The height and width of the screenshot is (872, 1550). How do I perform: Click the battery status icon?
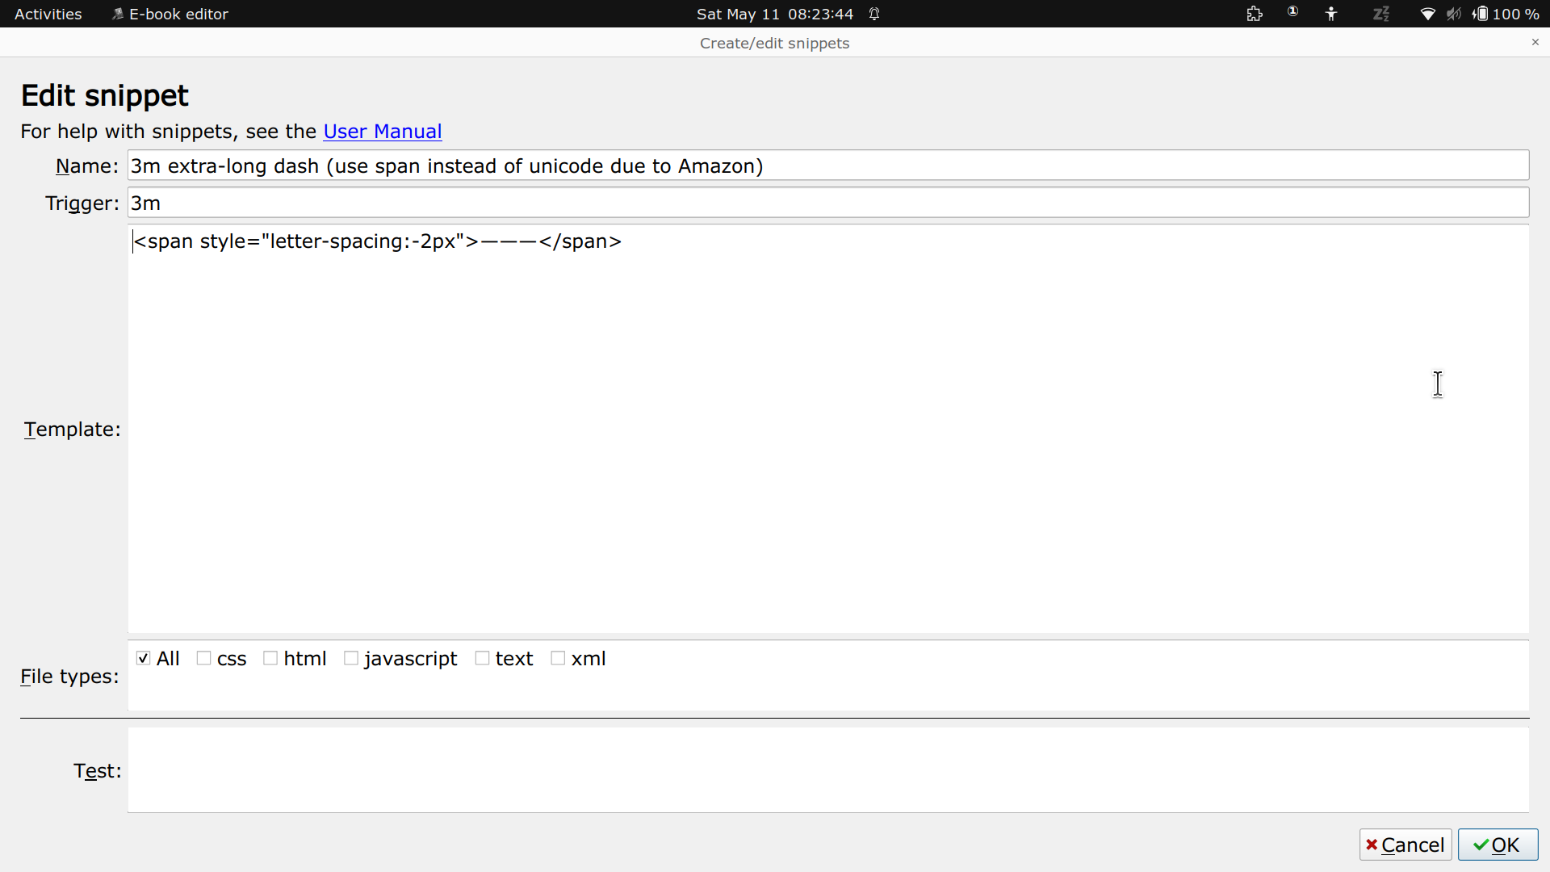(1481, 14)
